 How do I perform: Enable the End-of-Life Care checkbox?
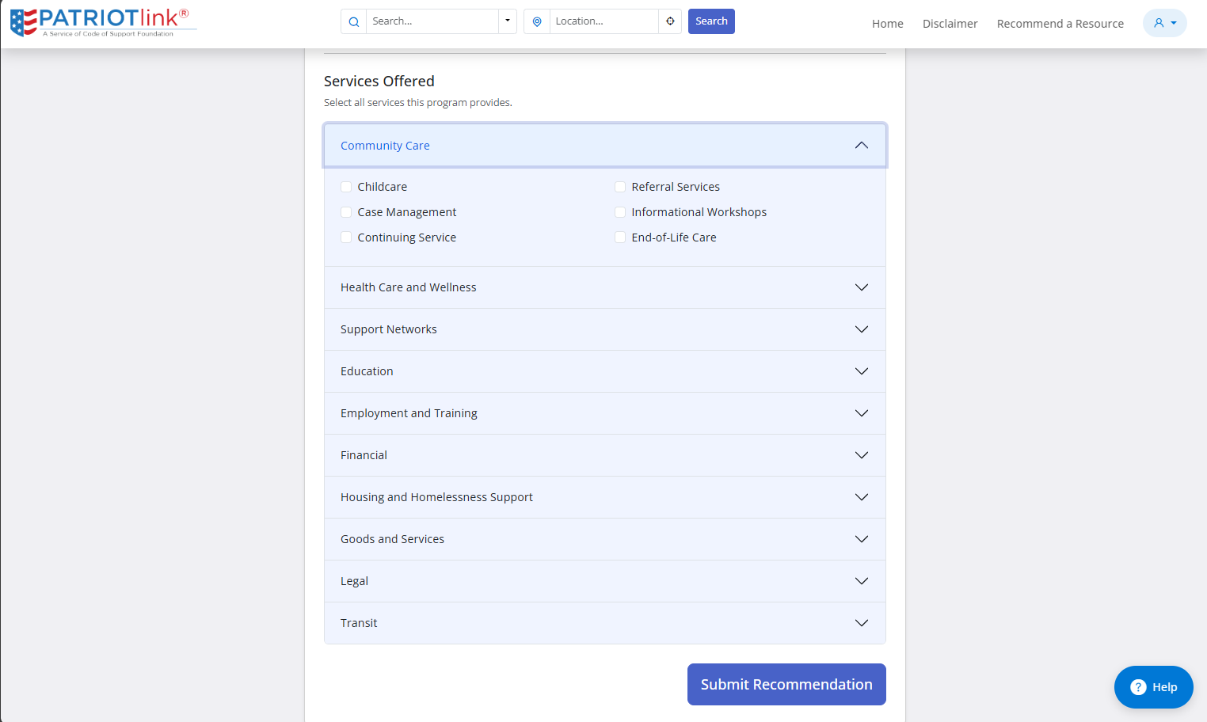click(x=620, y=237)
